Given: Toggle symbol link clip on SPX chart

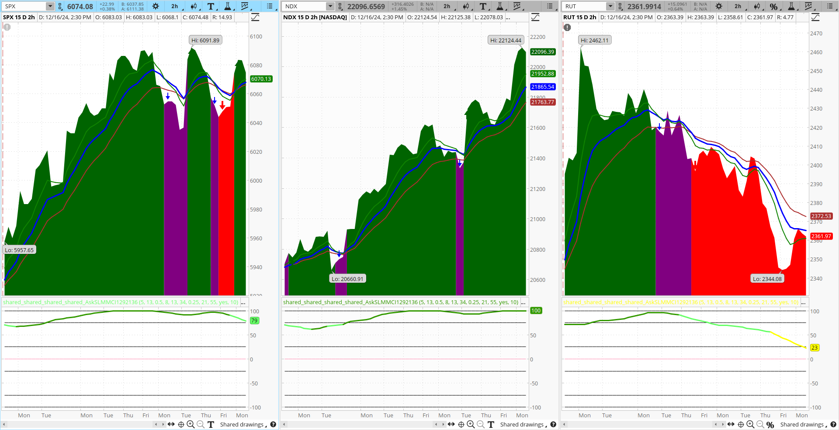Looking at the screenshot, I should click(60, 6).
